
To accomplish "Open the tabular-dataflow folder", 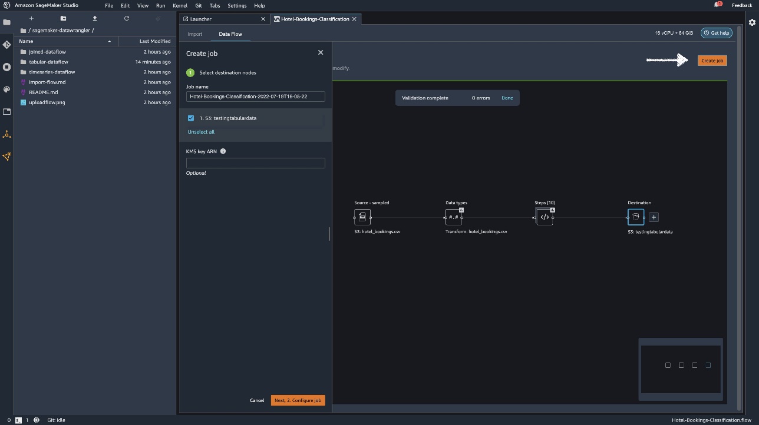I will (94, 62).
